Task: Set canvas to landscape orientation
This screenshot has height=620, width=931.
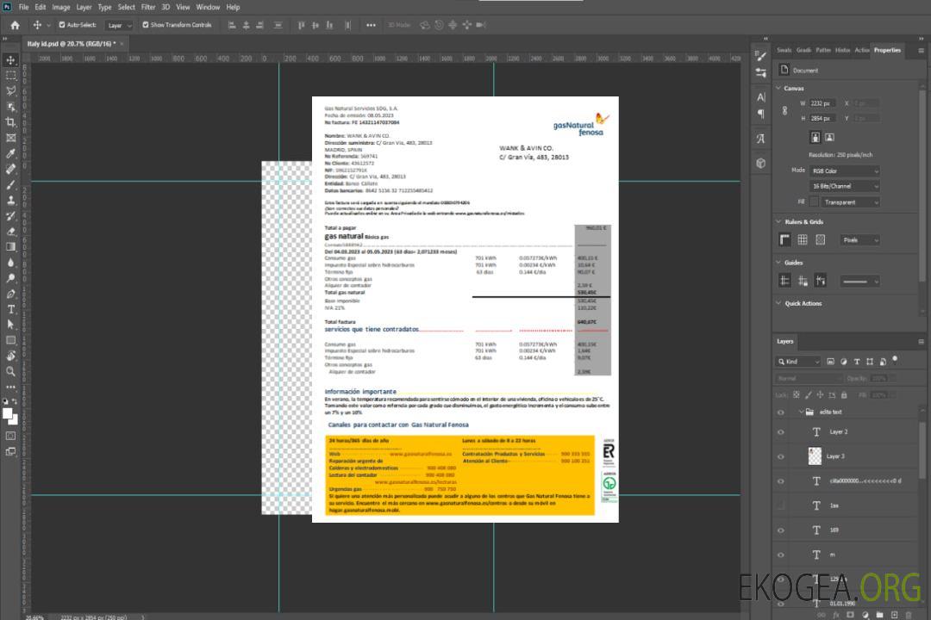Action: (x=829, y=137)
